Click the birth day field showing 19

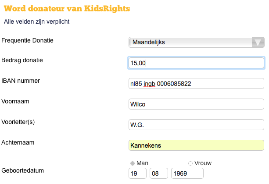point(137,173)
